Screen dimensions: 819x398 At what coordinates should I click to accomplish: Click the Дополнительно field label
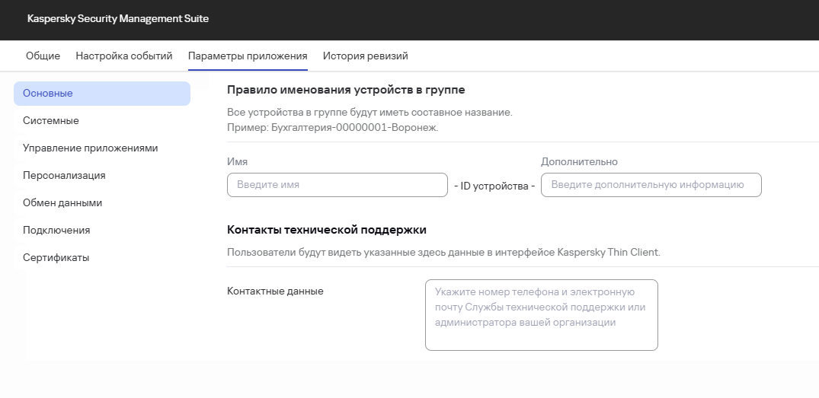point(579,161)
